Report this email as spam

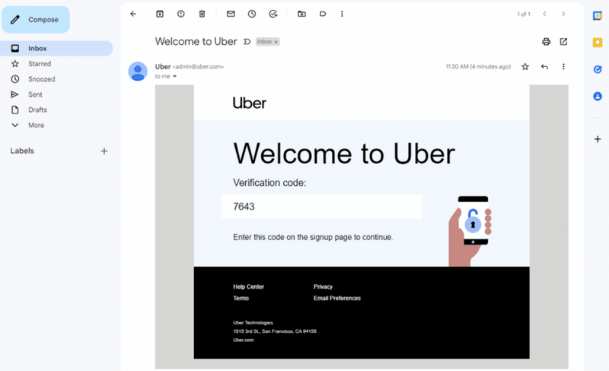pos(180,14)
